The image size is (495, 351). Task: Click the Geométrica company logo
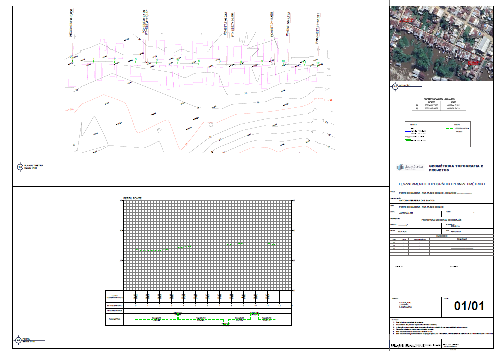click(410, 167)
